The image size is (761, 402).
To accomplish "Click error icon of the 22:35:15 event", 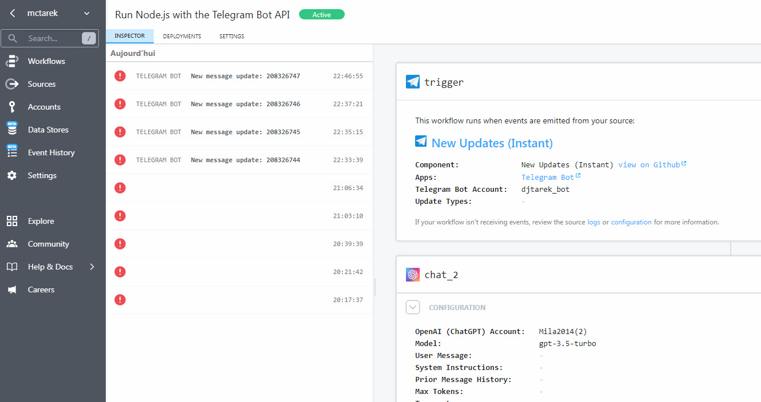I will pyautogui.click(x=120, y=132).
